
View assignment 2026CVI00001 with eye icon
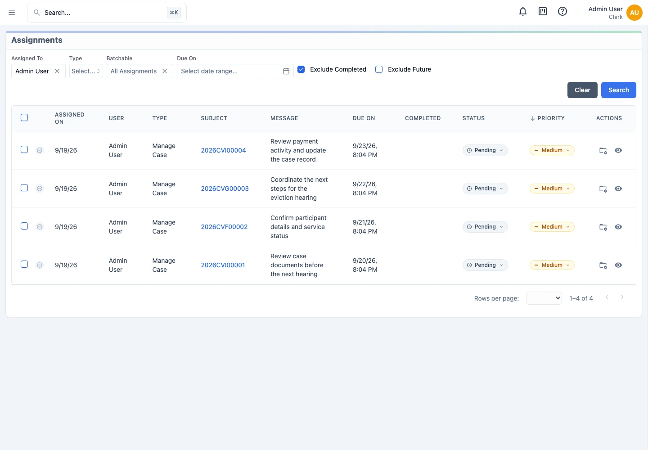pos(618,265)
